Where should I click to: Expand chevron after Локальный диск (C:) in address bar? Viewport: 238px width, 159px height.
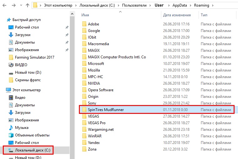coord(118,5)
